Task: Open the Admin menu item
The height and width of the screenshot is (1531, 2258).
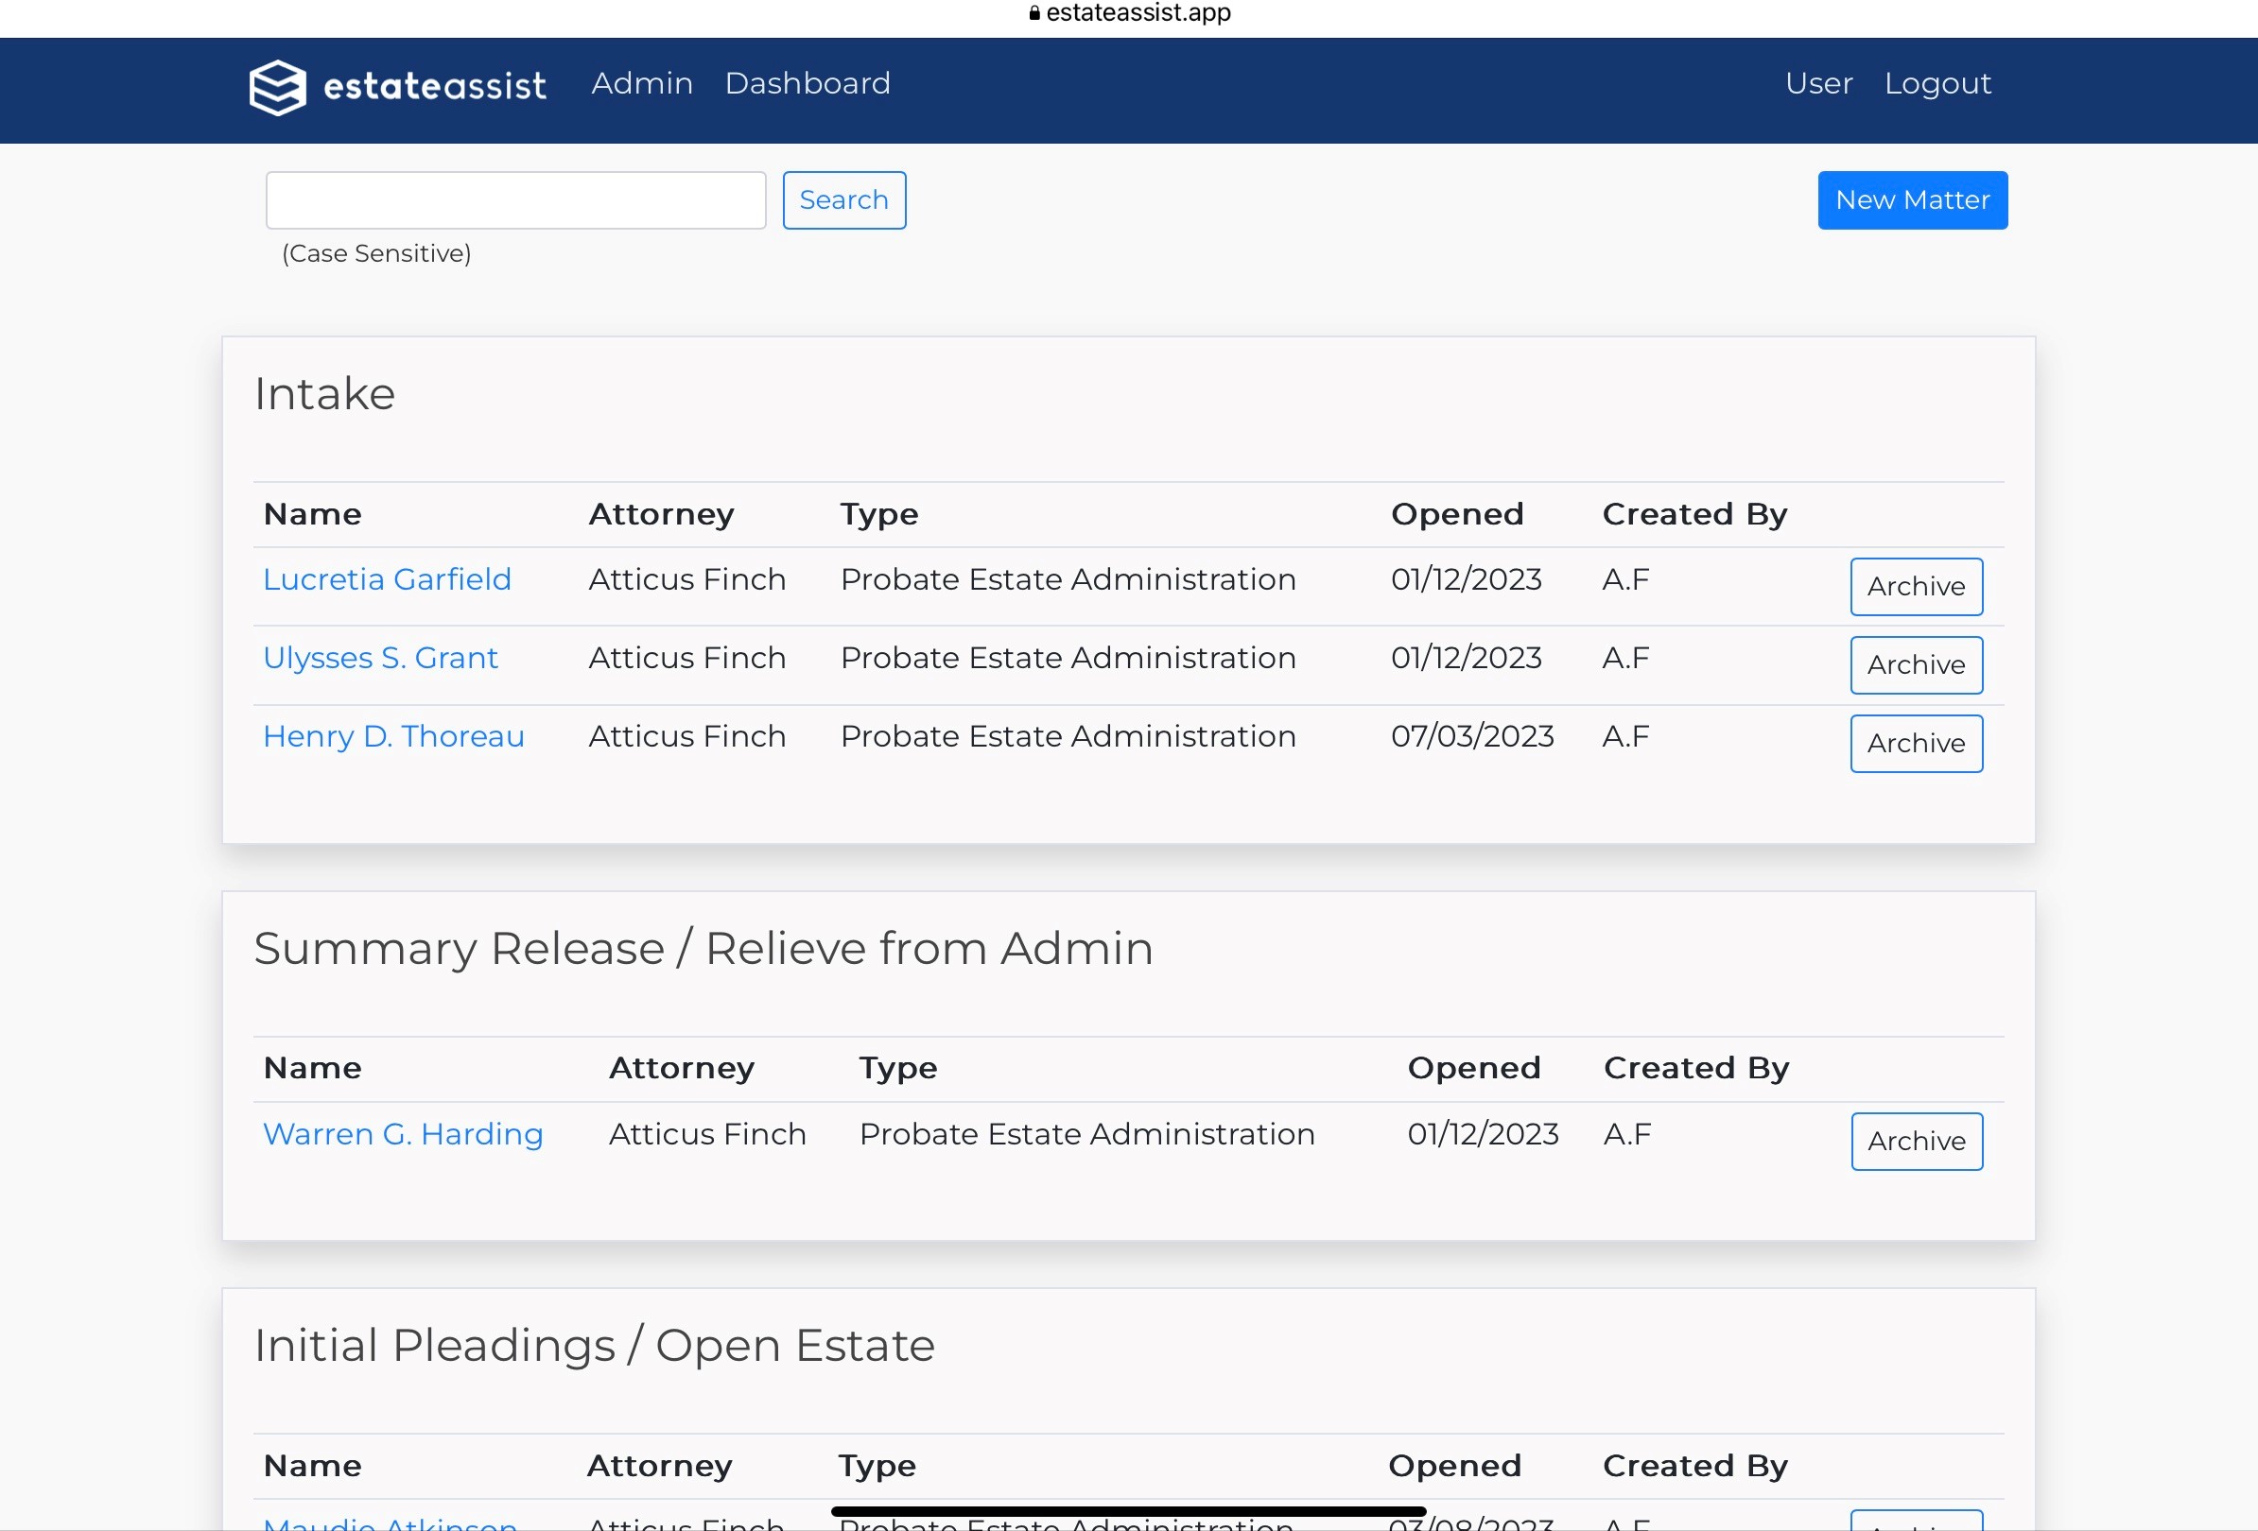Action: (642, 83)
